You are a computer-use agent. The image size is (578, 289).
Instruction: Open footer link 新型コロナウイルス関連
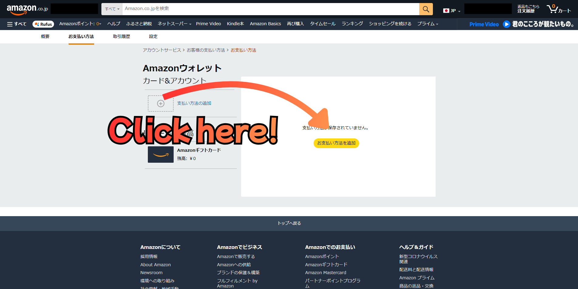(418, 259)
